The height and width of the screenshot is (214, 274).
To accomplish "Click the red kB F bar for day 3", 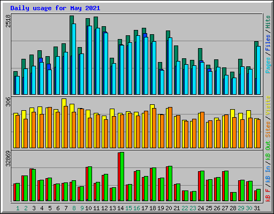I will [31, 185].
